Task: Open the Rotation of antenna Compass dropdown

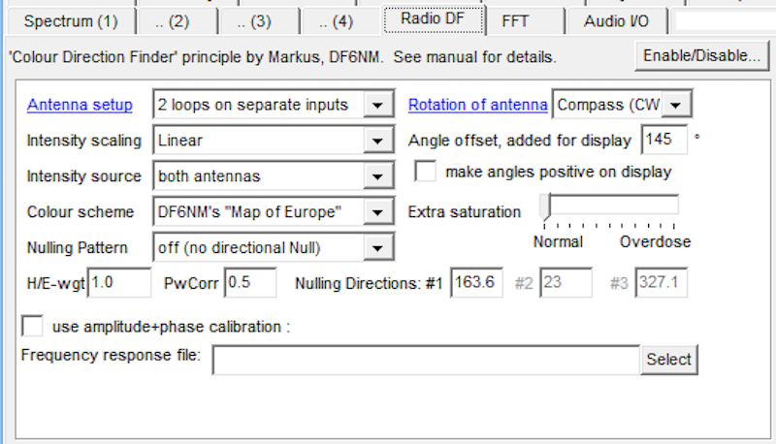Action: (x=678, y=105)
